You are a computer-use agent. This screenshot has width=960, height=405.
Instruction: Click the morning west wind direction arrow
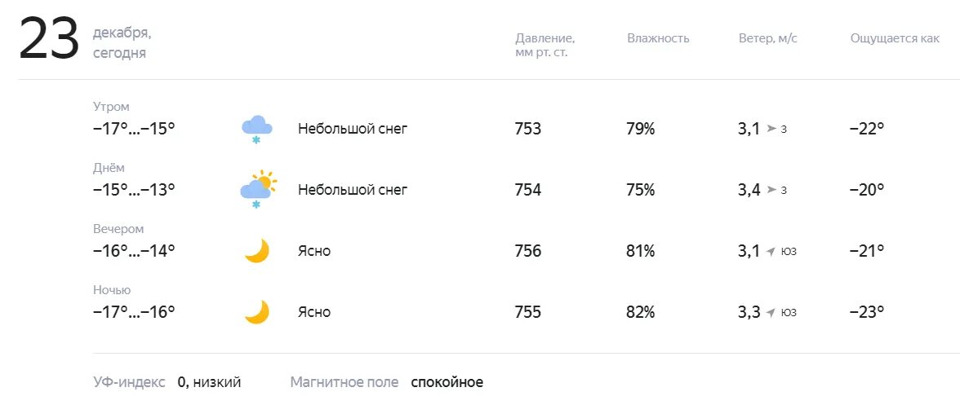(x=771, y=129)
